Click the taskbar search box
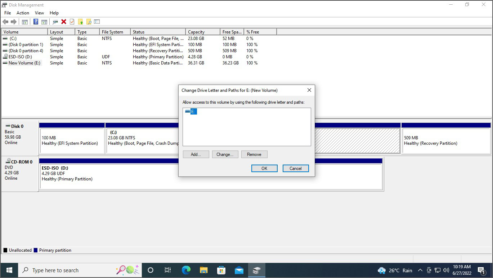This screenshot has height=278, width=493. pos(80,270)
